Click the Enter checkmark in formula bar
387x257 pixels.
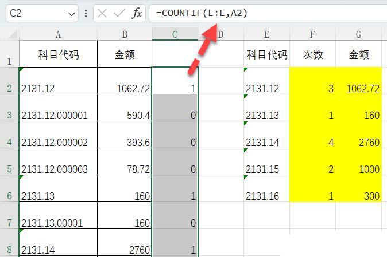(x=119, y=13)
